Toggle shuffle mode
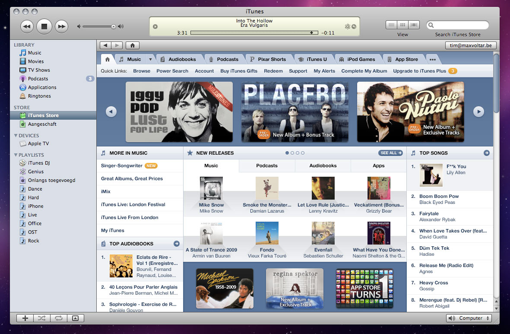 pyautogui.click(x=41, y=318)
